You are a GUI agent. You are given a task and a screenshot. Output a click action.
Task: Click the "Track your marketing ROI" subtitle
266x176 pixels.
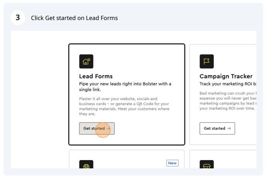[x=228, y=84]
